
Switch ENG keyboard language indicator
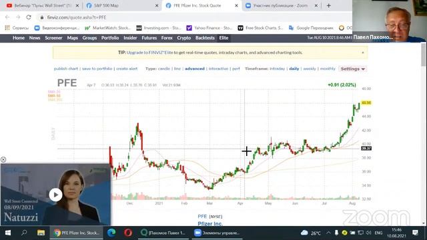coord(378,233)
